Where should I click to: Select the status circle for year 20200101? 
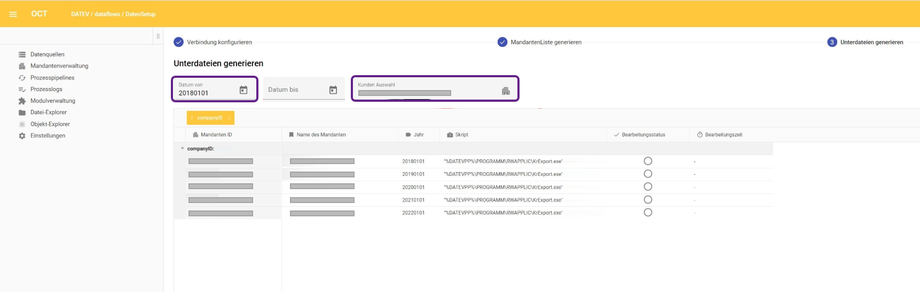[x=648, y=186]
